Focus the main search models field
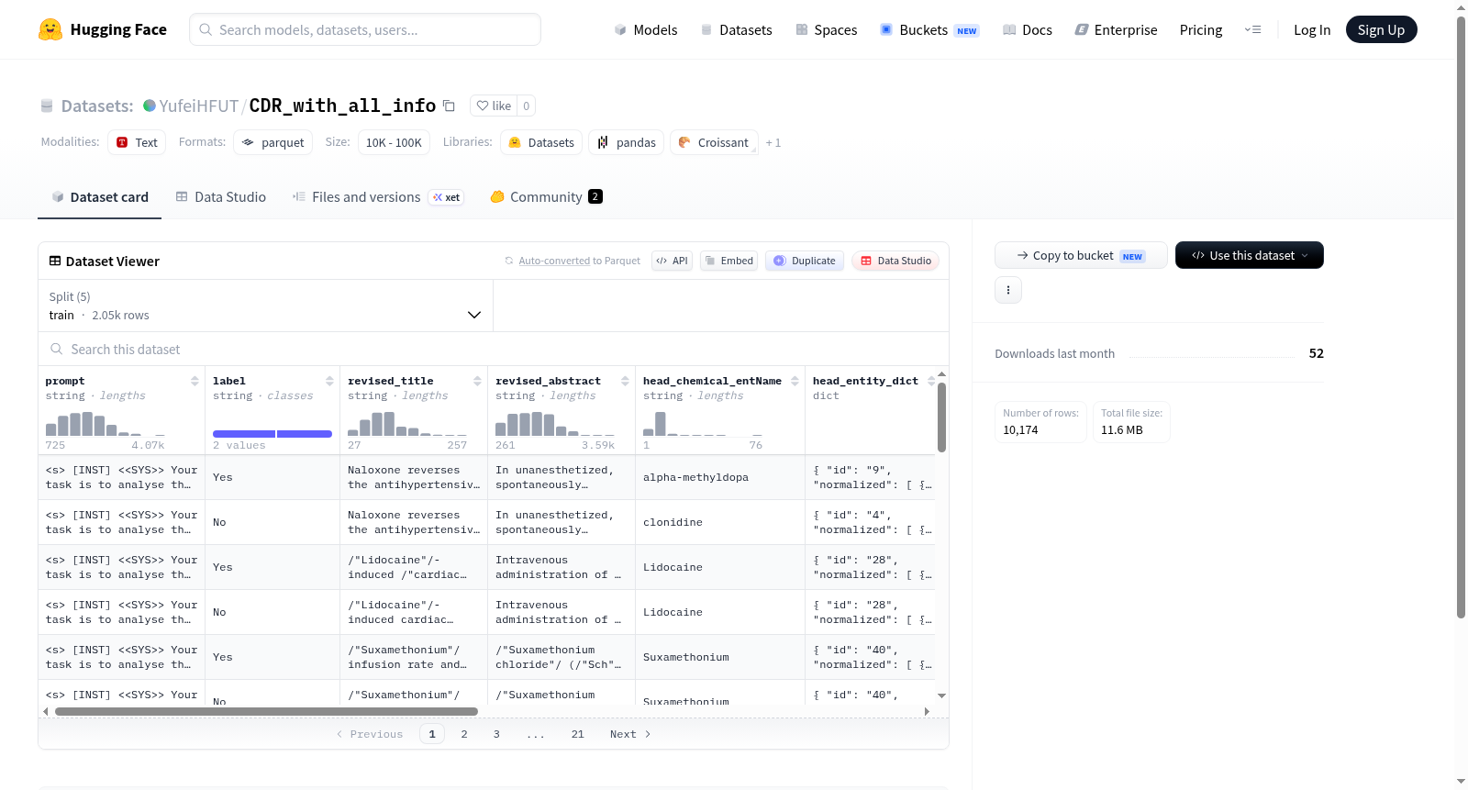 point(365,29)
